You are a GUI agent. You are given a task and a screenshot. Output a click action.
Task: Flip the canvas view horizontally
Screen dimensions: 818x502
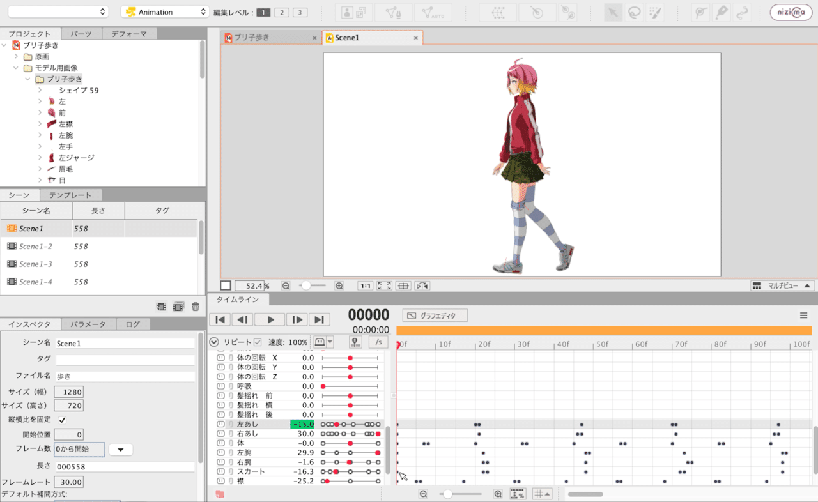coord(422,286)
